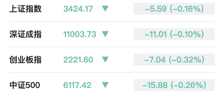Select the 3424.17 index value
The width and height of the screenshot is (224, 98).
[78, 9]
